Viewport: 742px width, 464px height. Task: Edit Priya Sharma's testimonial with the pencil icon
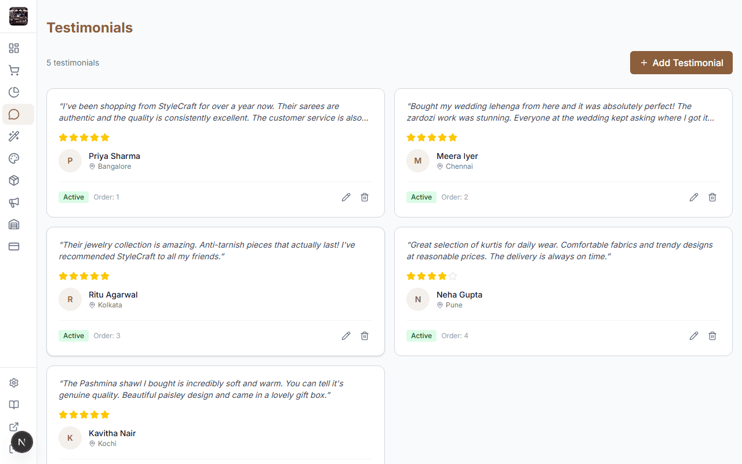[x=346, y=197]
